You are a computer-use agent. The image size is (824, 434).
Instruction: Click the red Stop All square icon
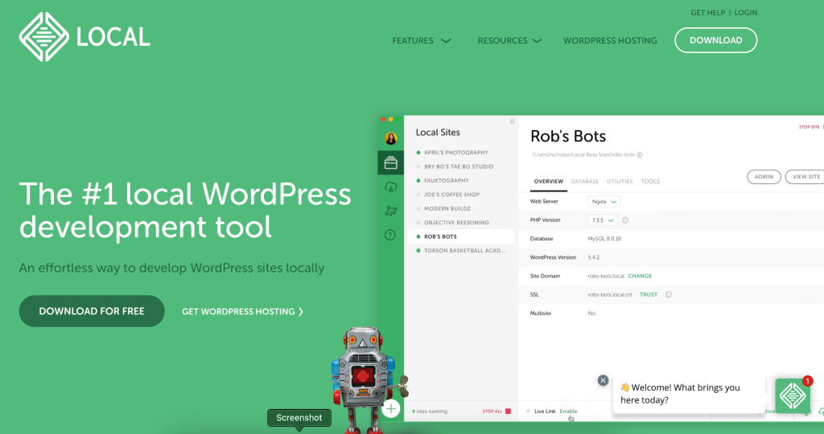tap(509, 411)
